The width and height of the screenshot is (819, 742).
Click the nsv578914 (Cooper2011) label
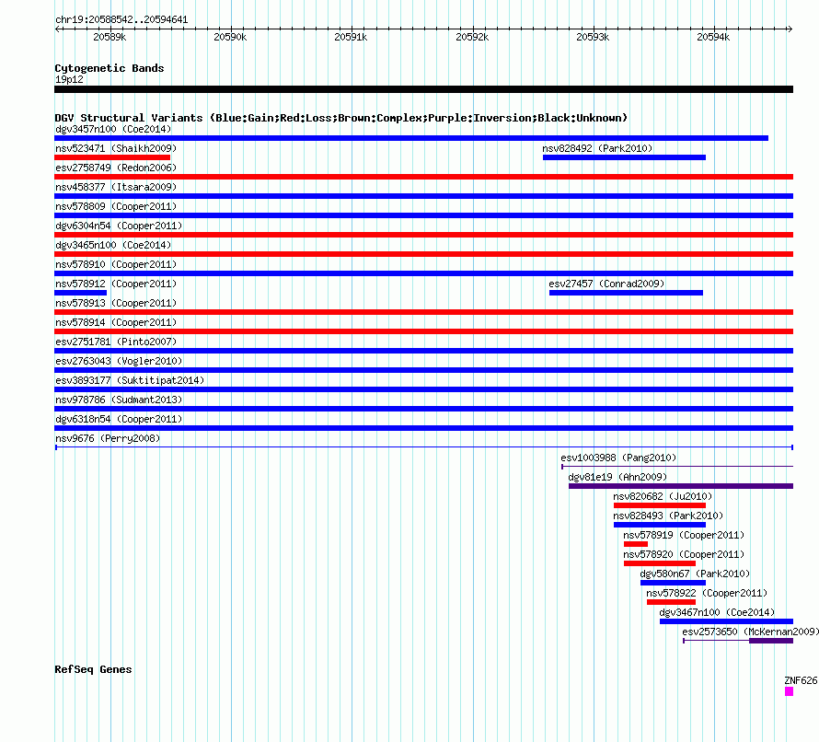click(116, 322)
